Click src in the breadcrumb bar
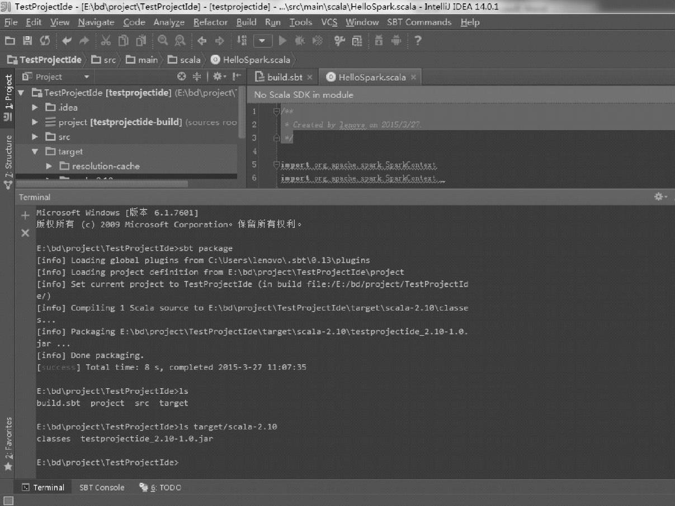 click(103, 59)
